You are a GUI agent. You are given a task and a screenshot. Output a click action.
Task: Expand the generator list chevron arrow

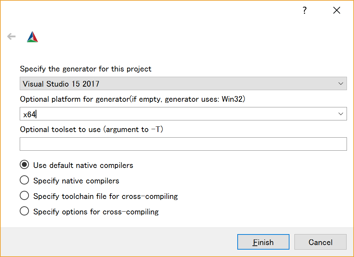point(341,84)
